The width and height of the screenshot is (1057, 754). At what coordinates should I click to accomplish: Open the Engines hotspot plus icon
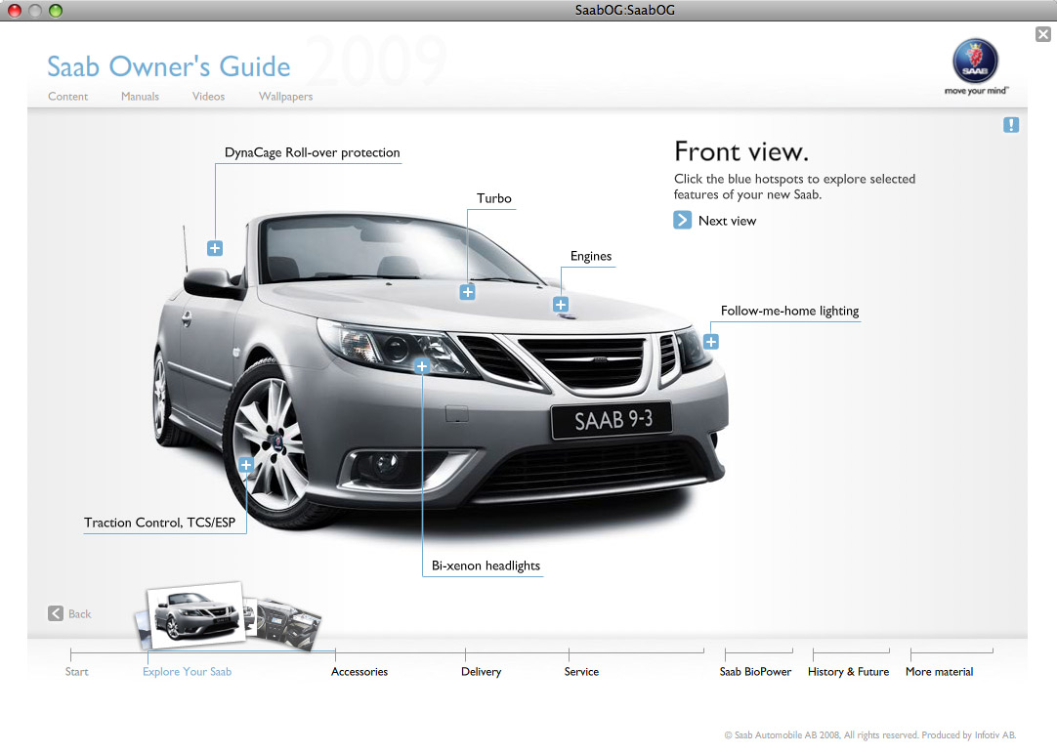(x=560, y=305)
